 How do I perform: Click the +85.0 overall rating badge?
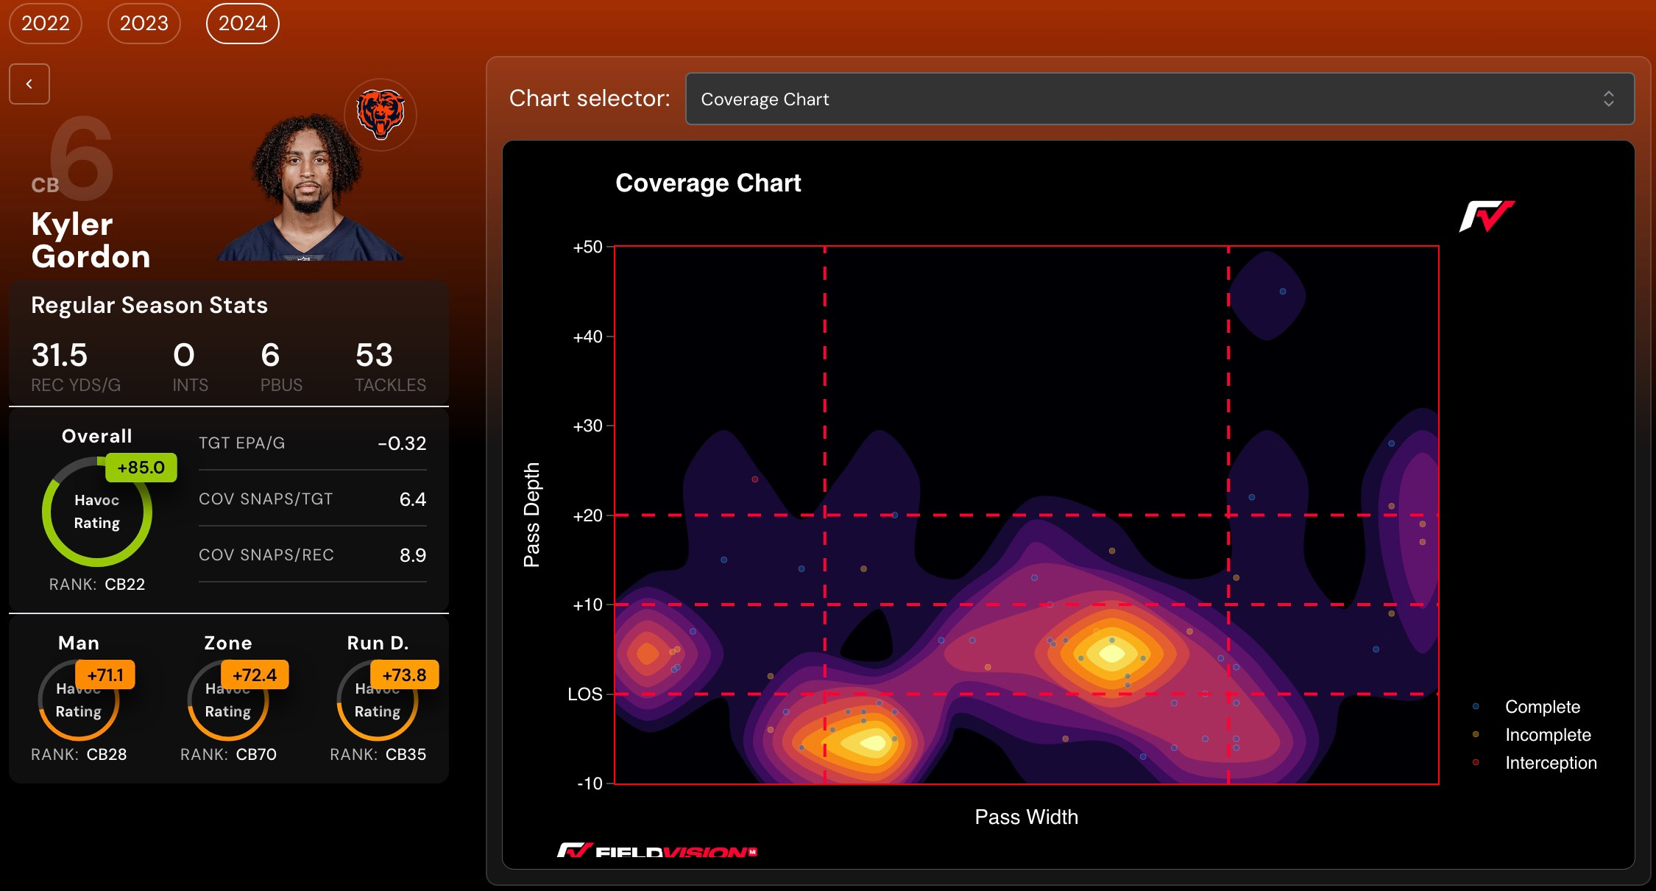tap(141, 468)
